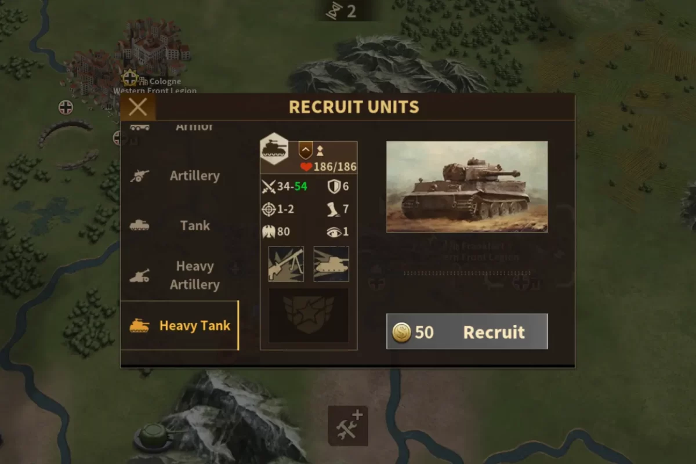
Task: Tap the tank skill icon in stats panel
Action: (331, 264)
